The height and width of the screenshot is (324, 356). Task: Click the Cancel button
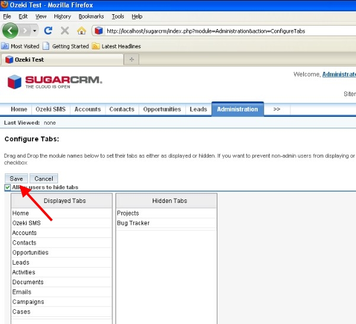(x=44, y=179)
